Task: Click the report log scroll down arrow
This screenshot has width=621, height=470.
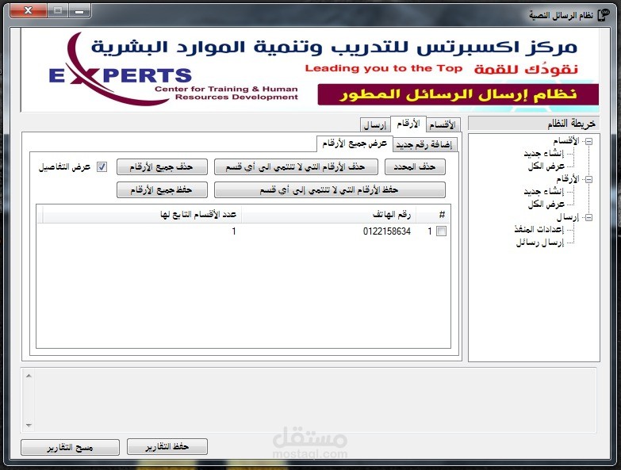Action: (29, 426)
